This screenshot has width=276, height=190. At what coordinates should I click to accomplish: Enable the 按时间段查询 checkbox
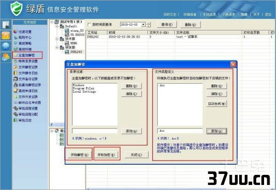pos(89,25)
